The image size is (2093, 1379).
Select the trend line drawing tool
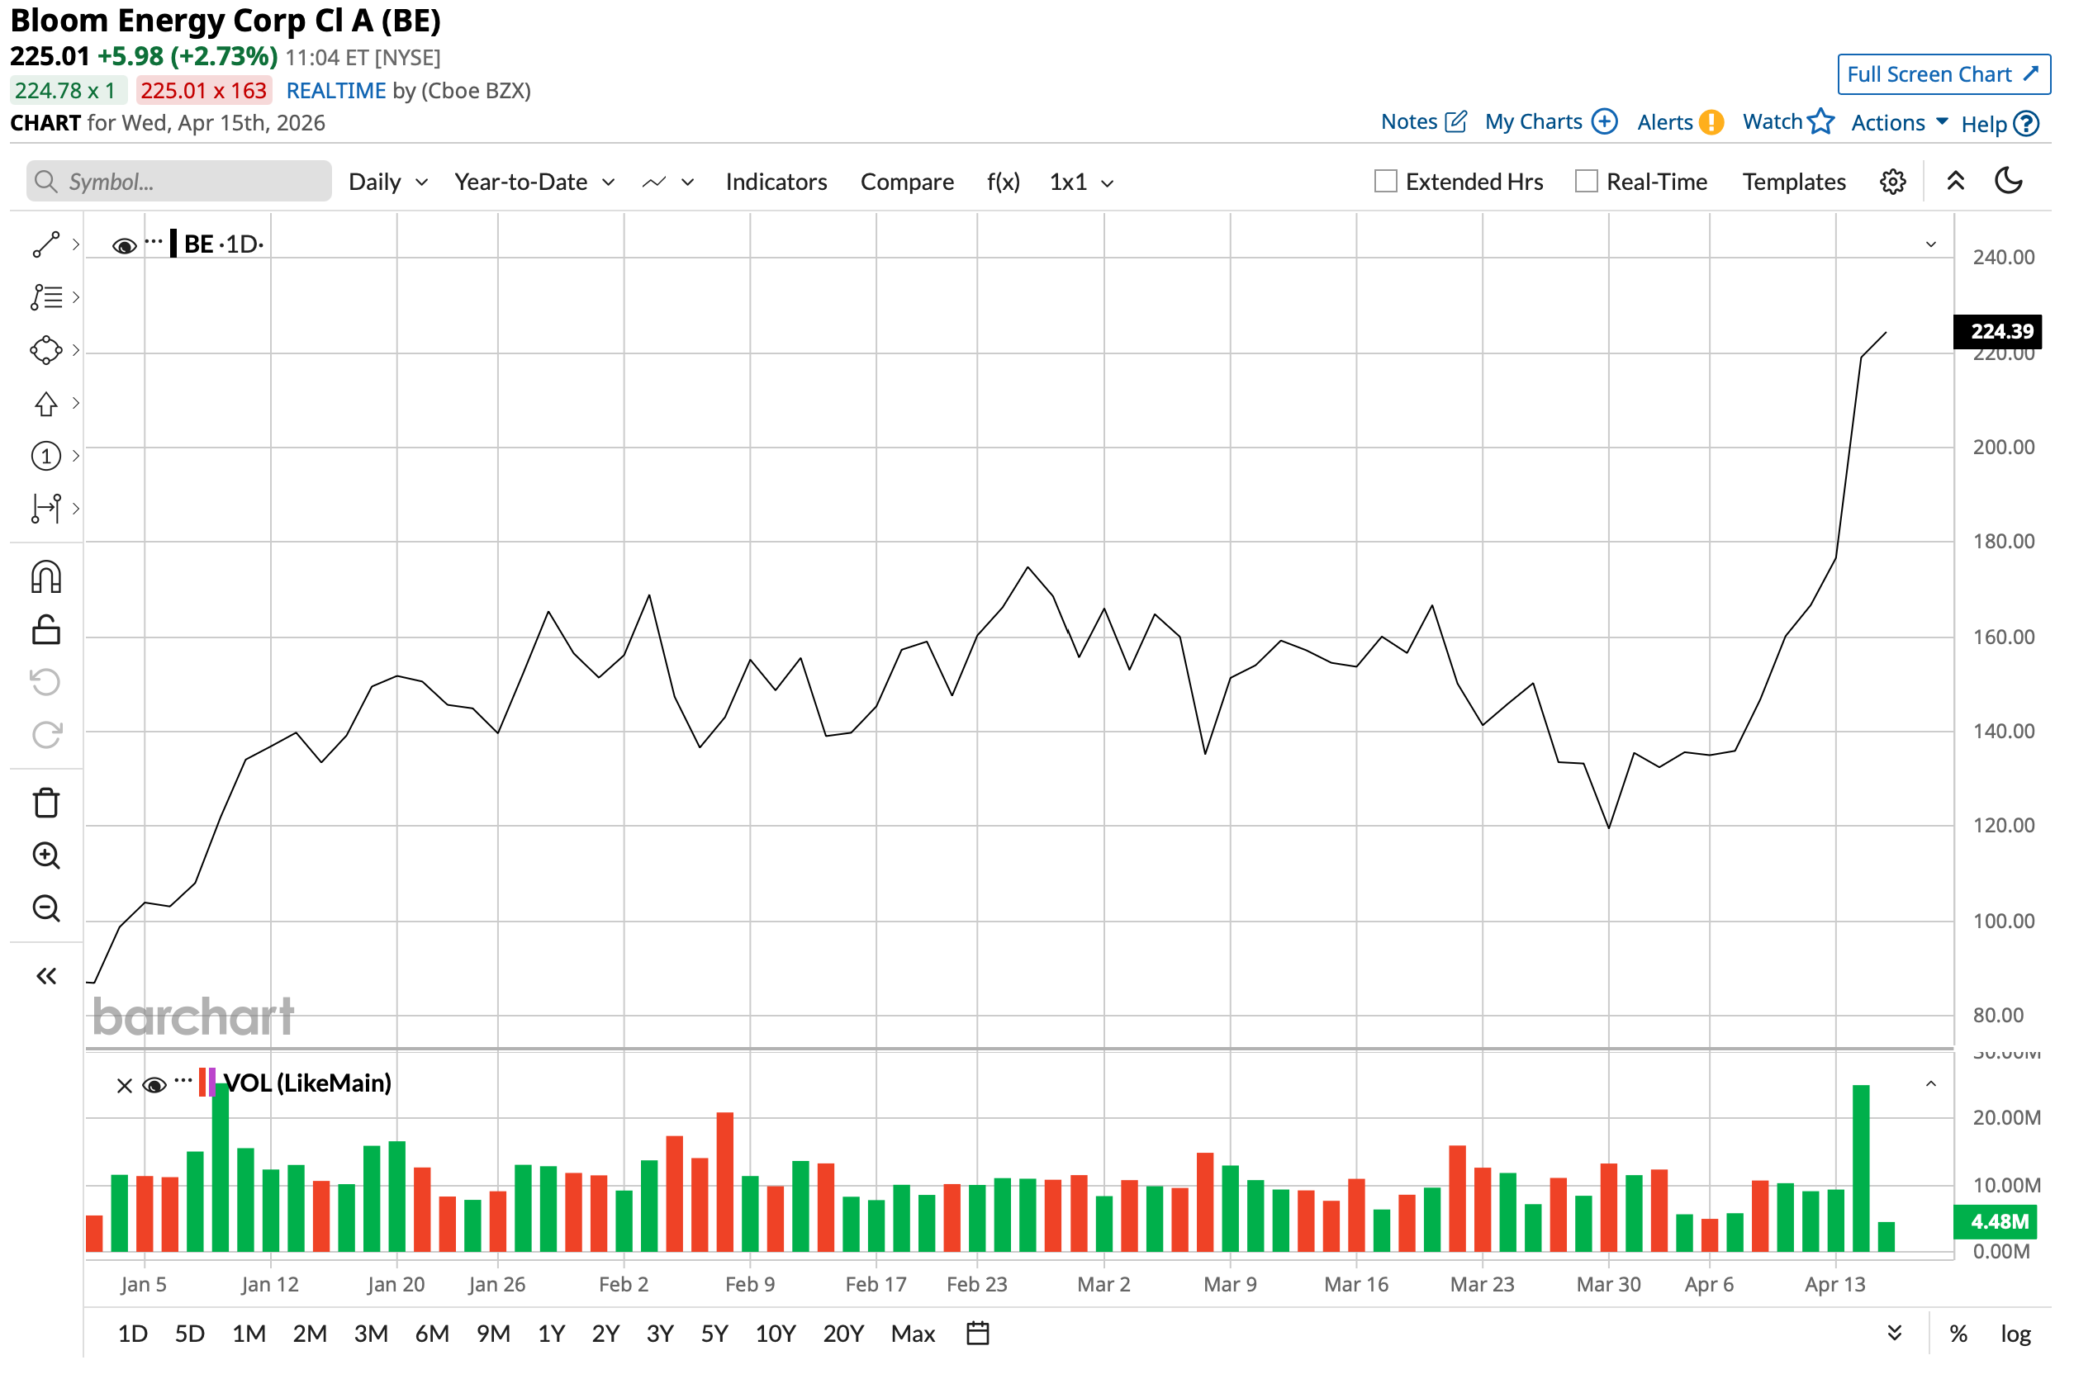coord(45,244)
